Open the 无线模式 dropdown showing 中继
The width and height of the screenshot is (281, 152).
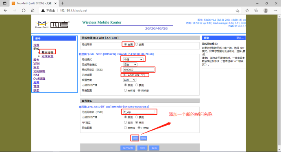click(x=133, y=59)
